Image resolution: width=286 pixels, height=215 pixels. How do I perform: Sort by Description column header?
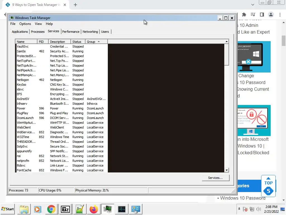coord(60,42)
